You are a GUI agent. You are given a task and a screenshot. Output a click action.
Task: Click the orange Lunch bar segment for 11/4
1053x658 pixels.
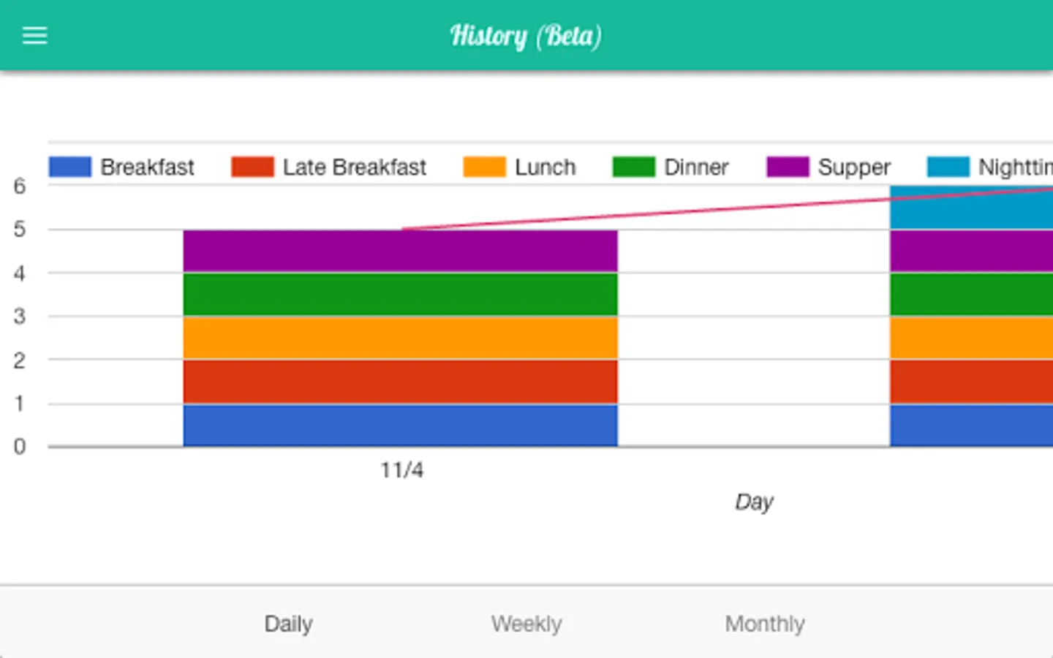[400, 338]
